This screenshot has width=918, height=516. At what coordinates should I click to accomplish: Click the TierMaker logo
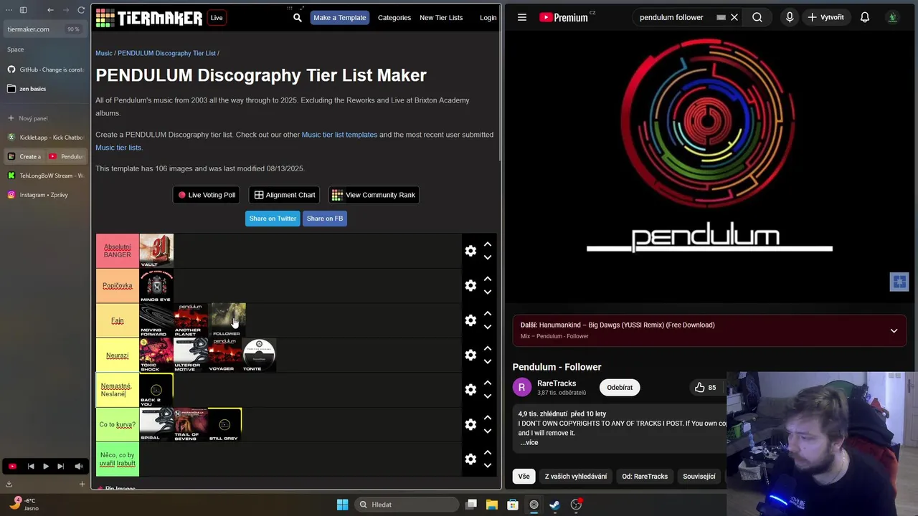point(149,18)
